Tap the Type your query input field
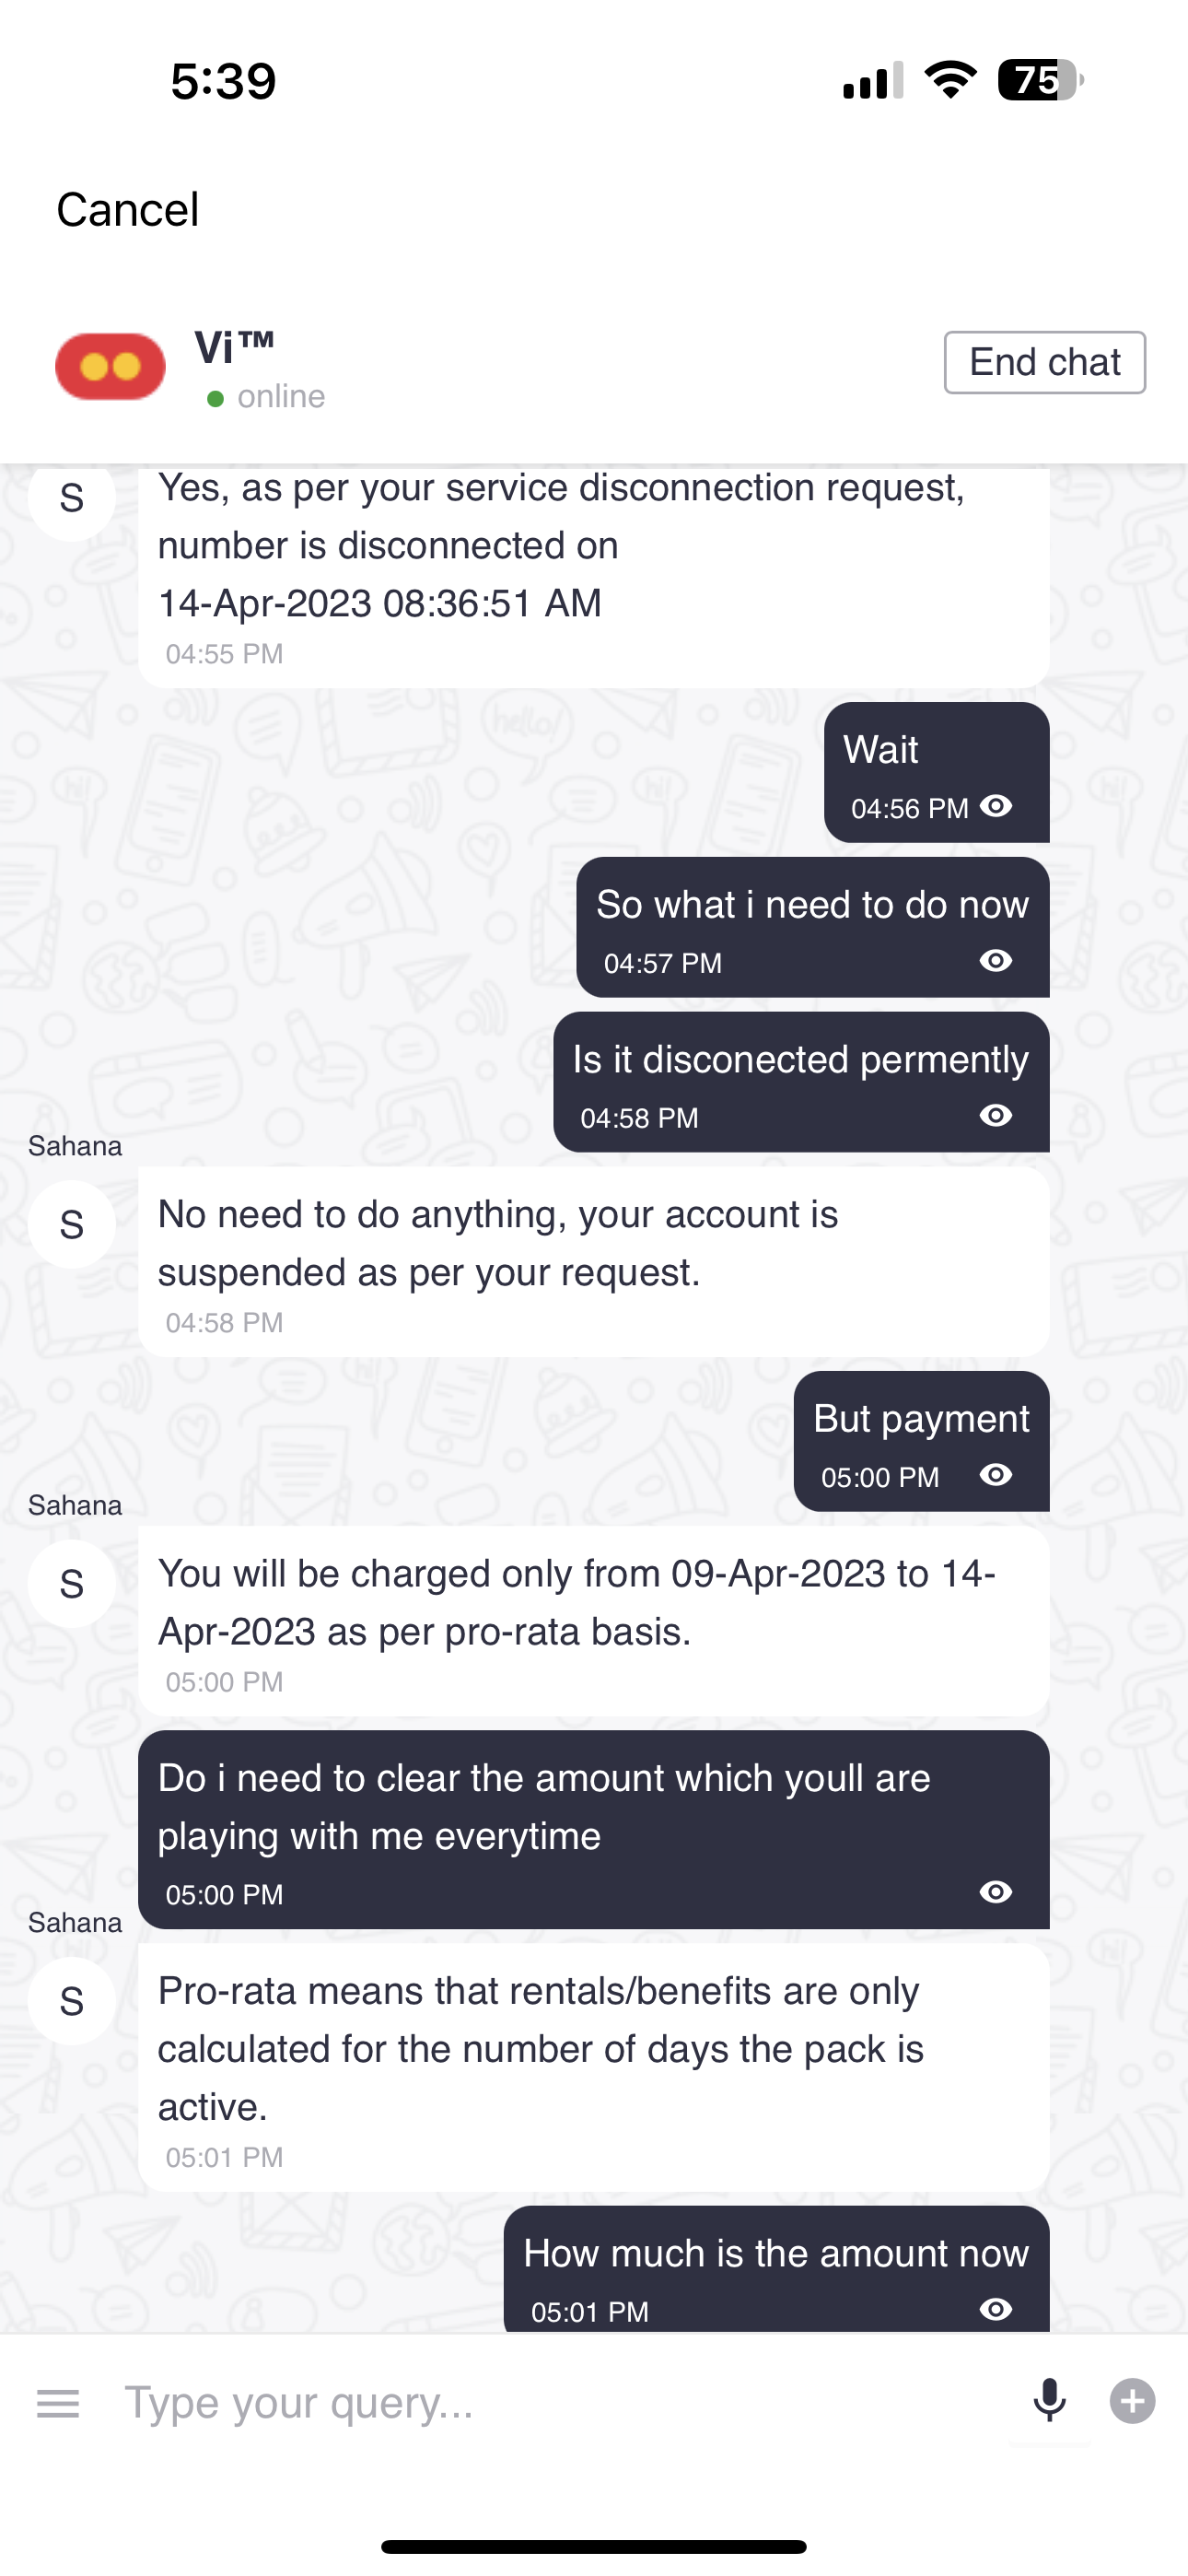 click(560, 2402)
